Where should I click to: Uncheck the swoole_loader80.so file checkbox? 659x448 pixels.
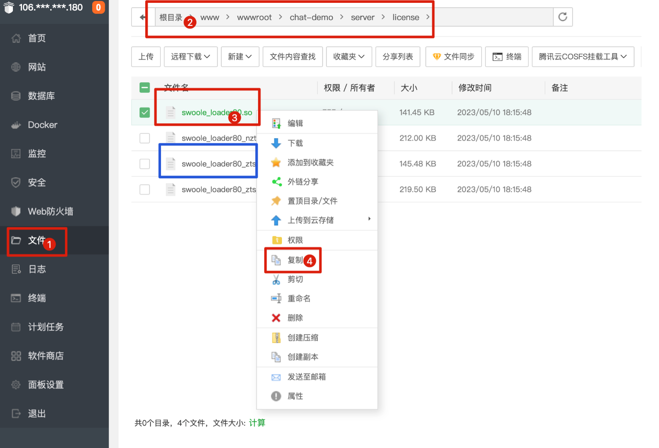[145, 112]
